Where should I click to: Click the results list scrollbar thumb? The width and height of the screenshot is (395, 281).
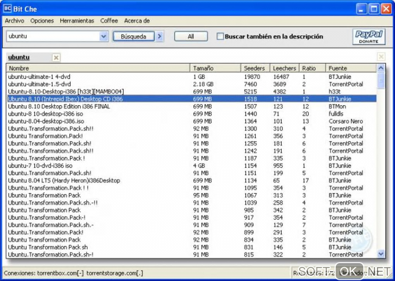381,80
